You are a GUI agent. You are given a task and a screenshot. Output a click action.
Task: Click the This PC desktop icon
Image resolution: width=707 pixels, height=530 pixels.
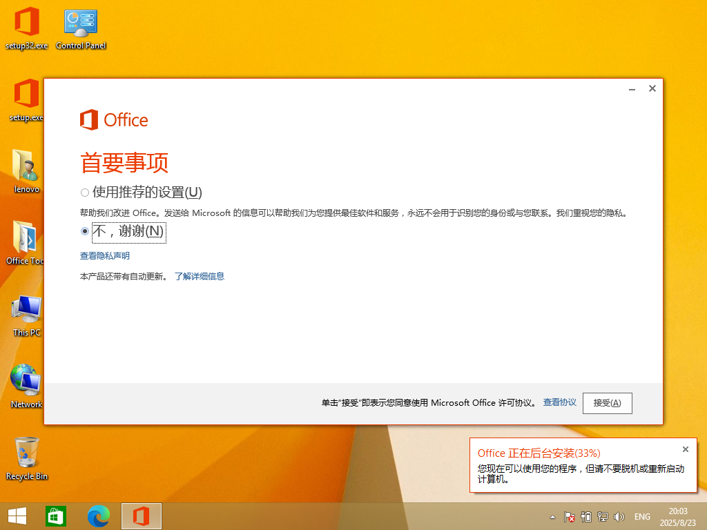point(27,315)
